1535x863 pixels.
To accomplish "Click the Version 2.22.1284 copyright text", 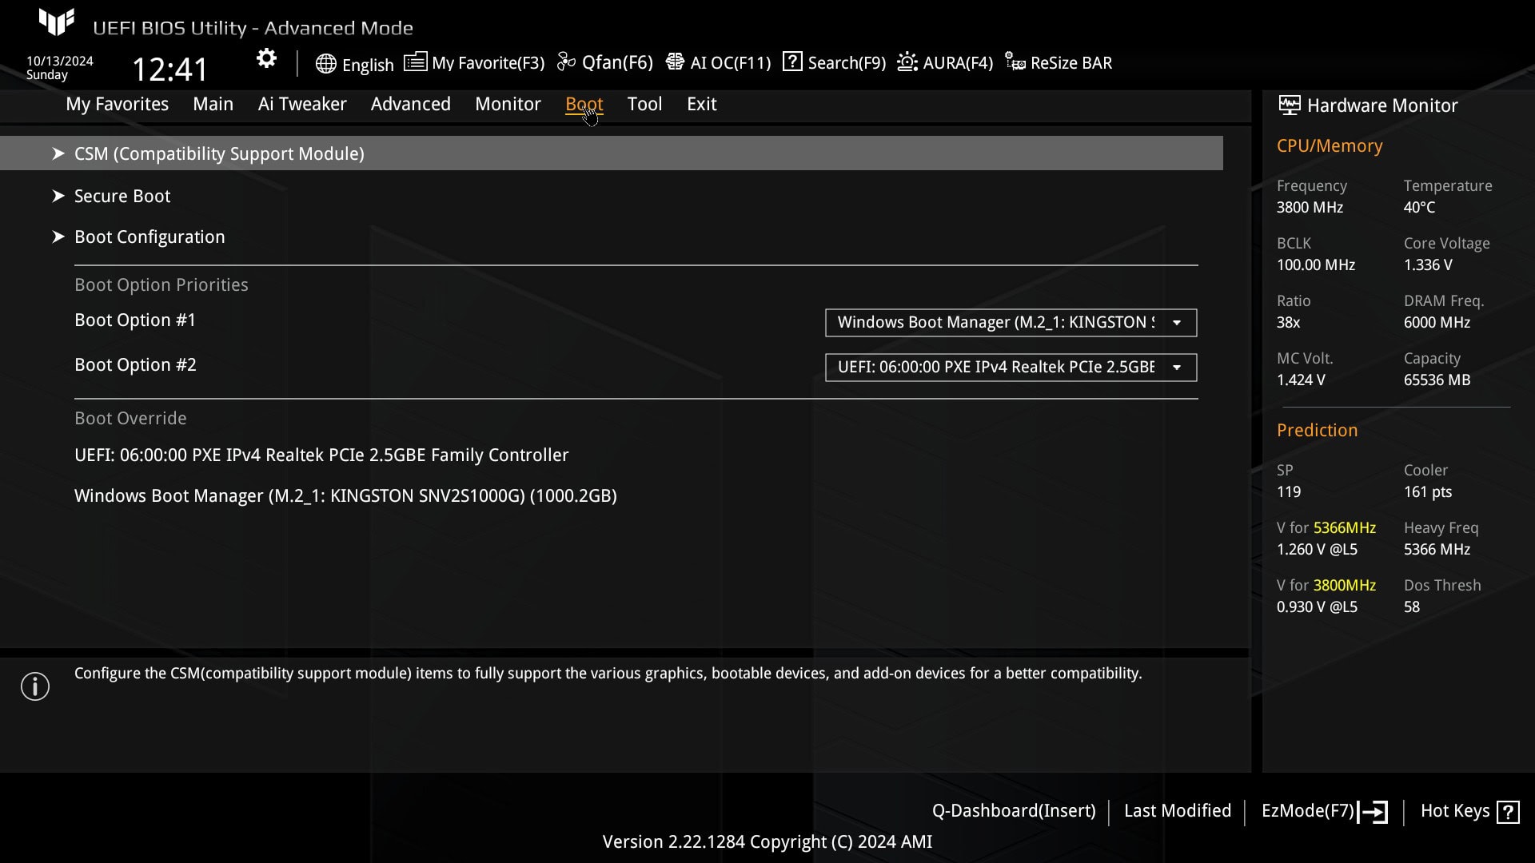I will pos(767,841).
